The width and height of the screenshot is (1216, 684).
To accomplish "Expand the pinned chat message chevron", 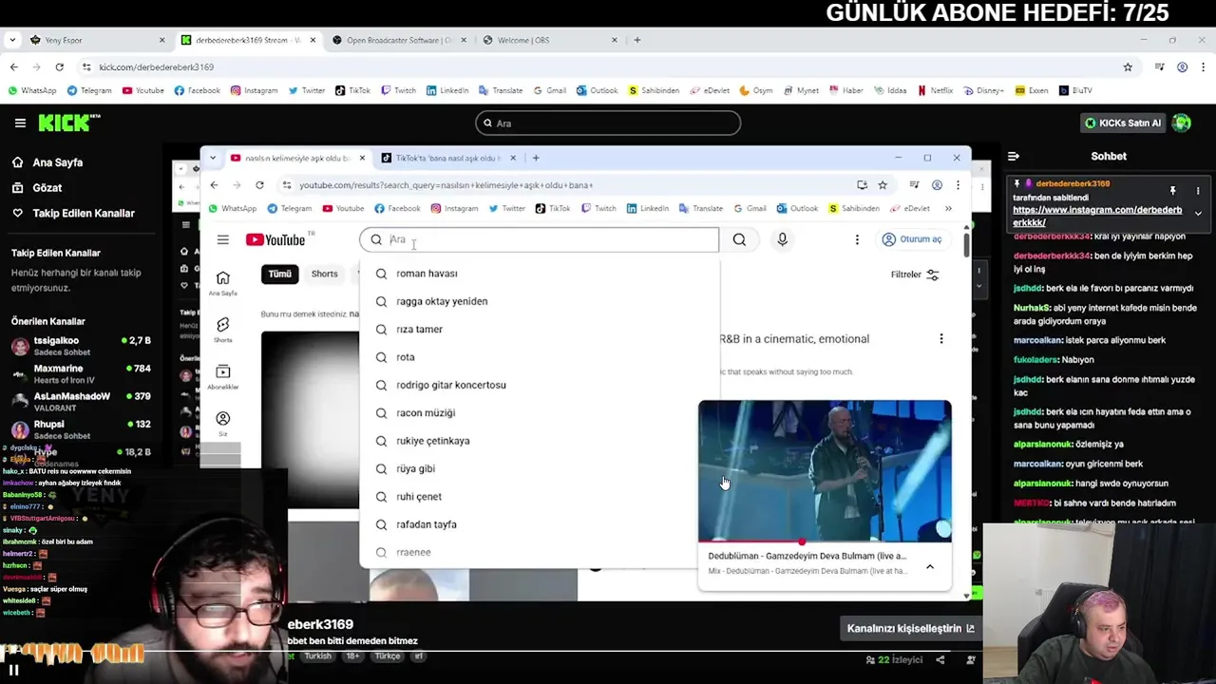I will 1198,213.
